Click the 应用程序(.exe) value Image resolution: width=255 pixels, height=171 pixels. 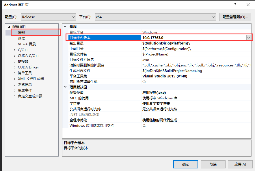[x=154, y=93]
